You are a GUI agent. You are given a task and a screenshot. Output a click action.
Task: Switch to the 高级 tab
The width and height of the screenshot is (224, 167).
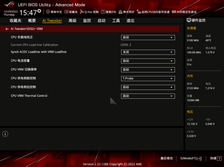72,21
